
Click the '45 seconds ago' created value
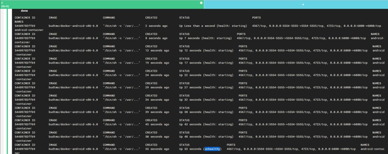[x=157, y=124]
